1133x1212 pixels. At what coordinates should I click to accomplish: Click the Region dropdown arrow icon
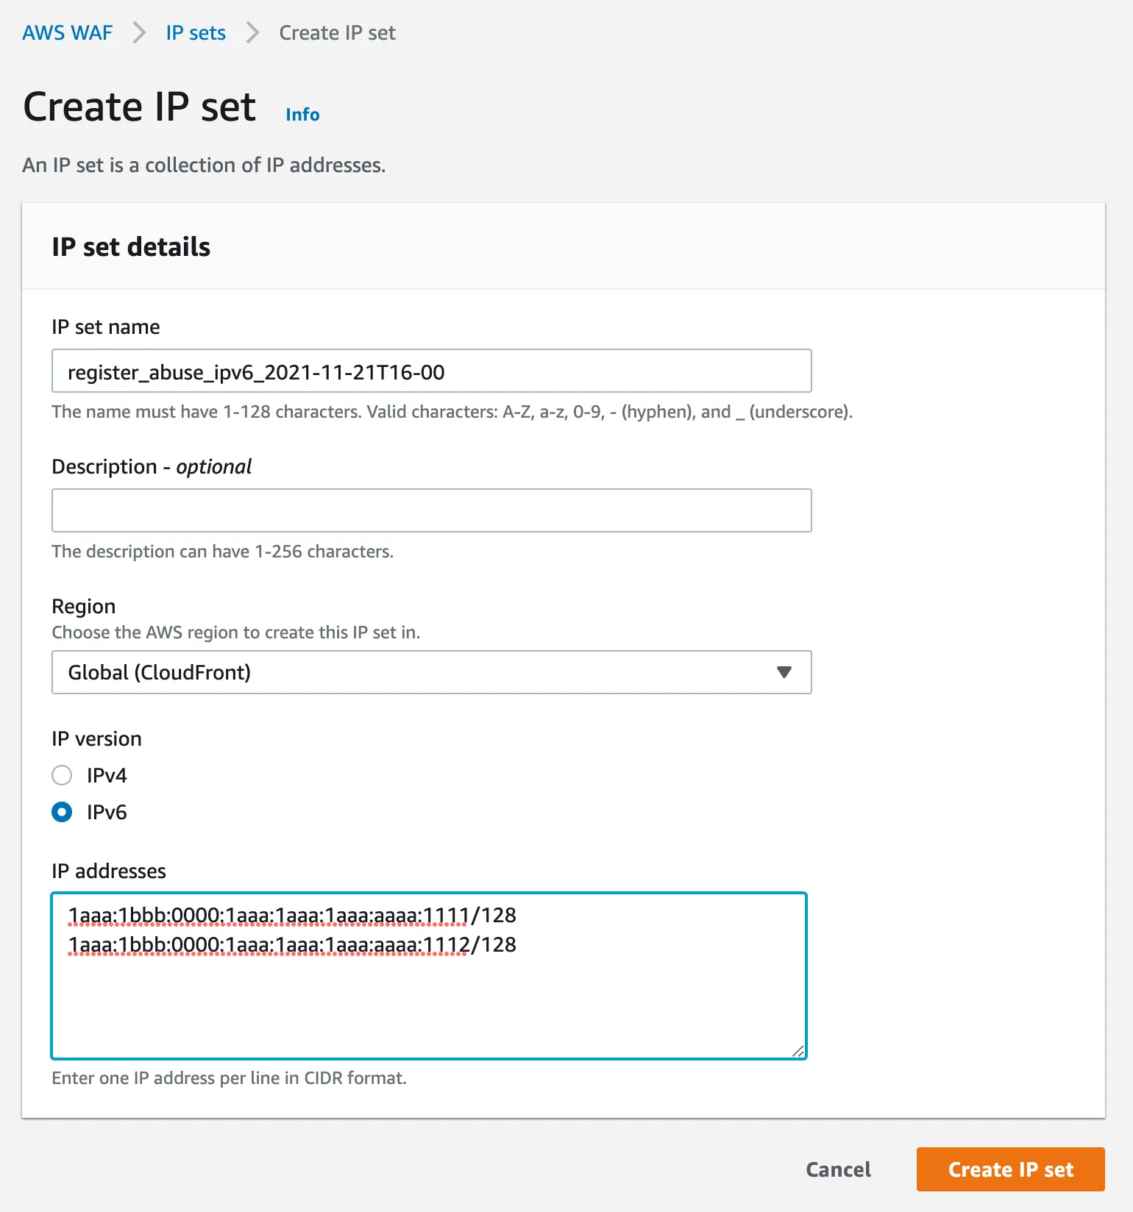click(784, 672)
